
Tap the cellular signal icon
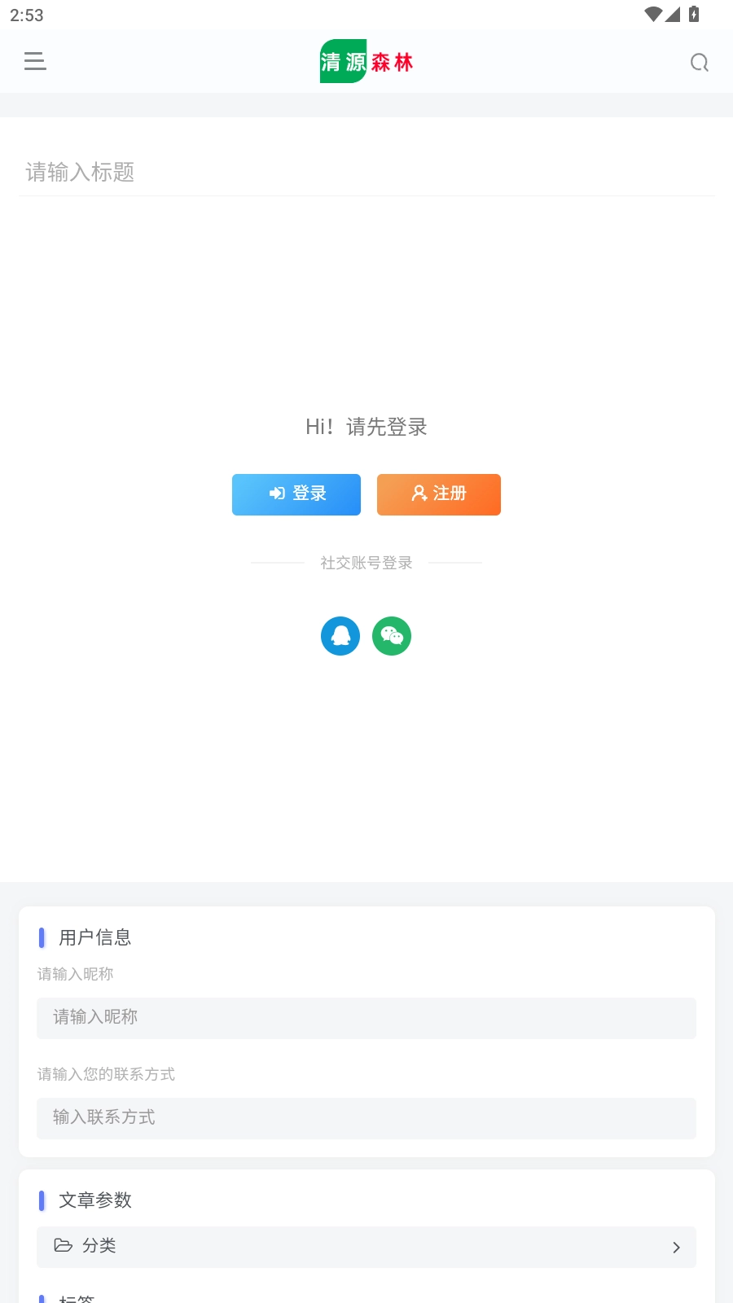(x=673, y=14)
